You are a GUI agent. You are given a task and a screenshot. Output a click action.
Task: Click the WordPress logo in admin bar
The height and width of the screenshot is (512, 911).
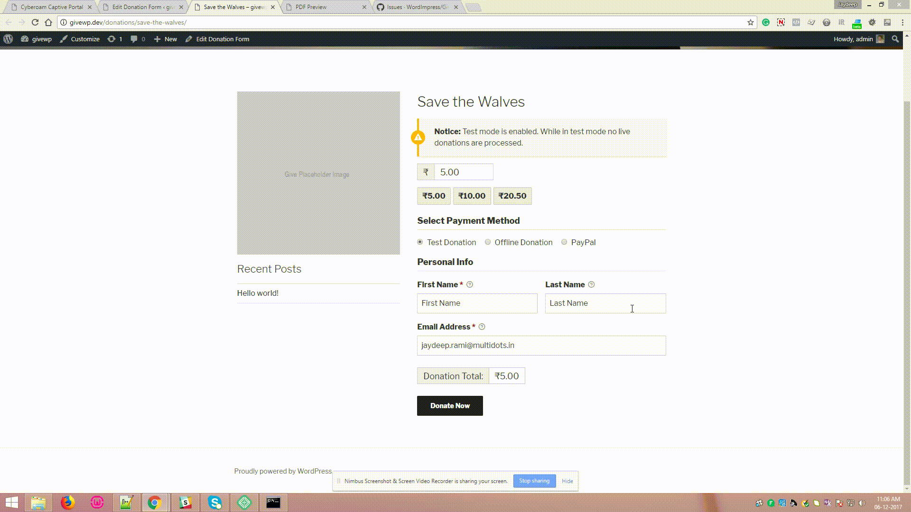(x=8, y=39)
